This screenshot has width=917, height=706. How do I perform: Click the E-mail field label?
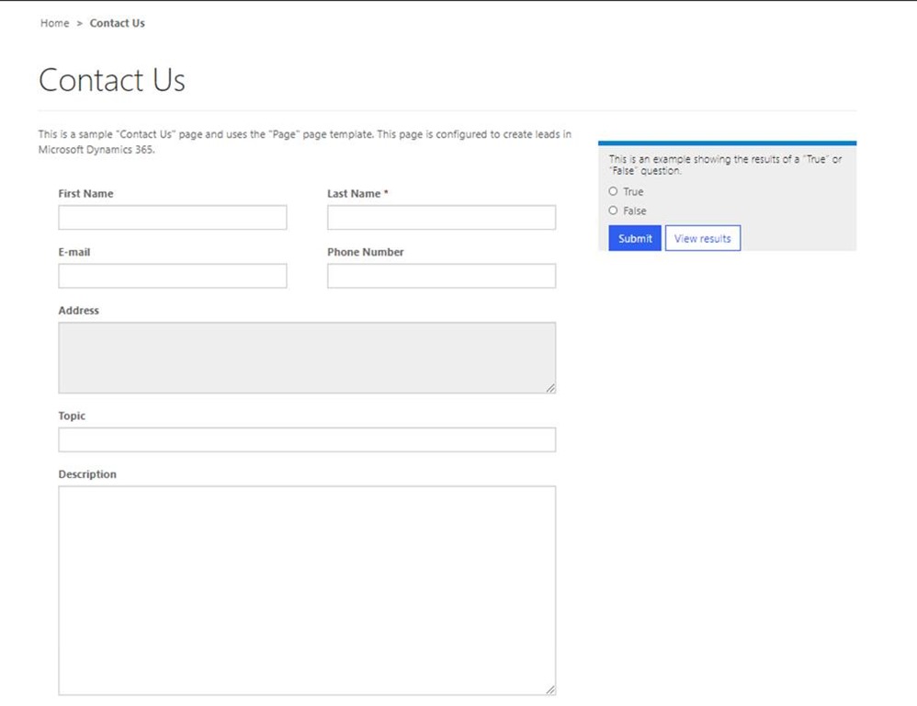74,252
